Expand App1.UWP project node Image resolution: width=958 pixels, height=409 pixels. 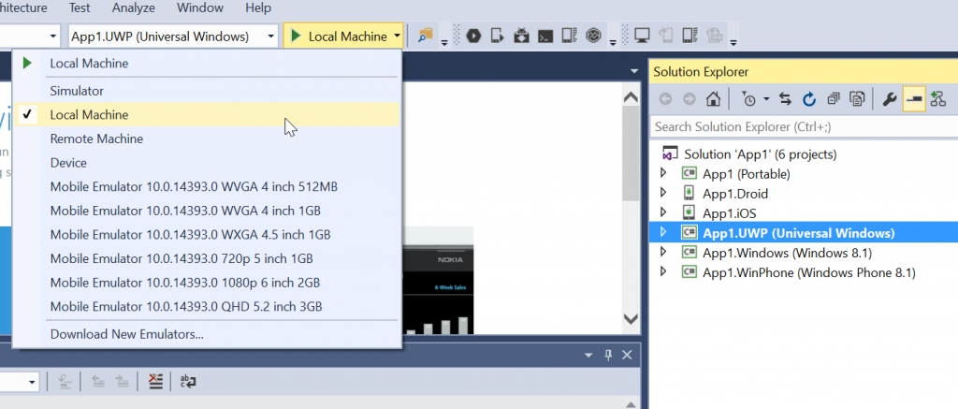point(663,232)
